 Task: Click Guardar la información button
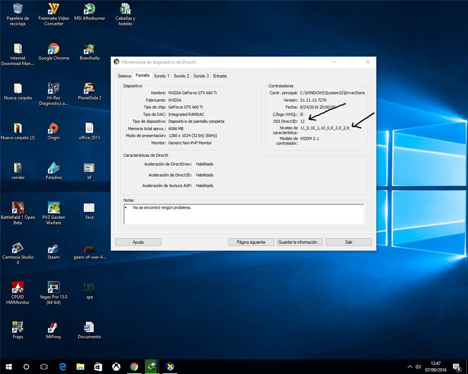click(299, 242)
